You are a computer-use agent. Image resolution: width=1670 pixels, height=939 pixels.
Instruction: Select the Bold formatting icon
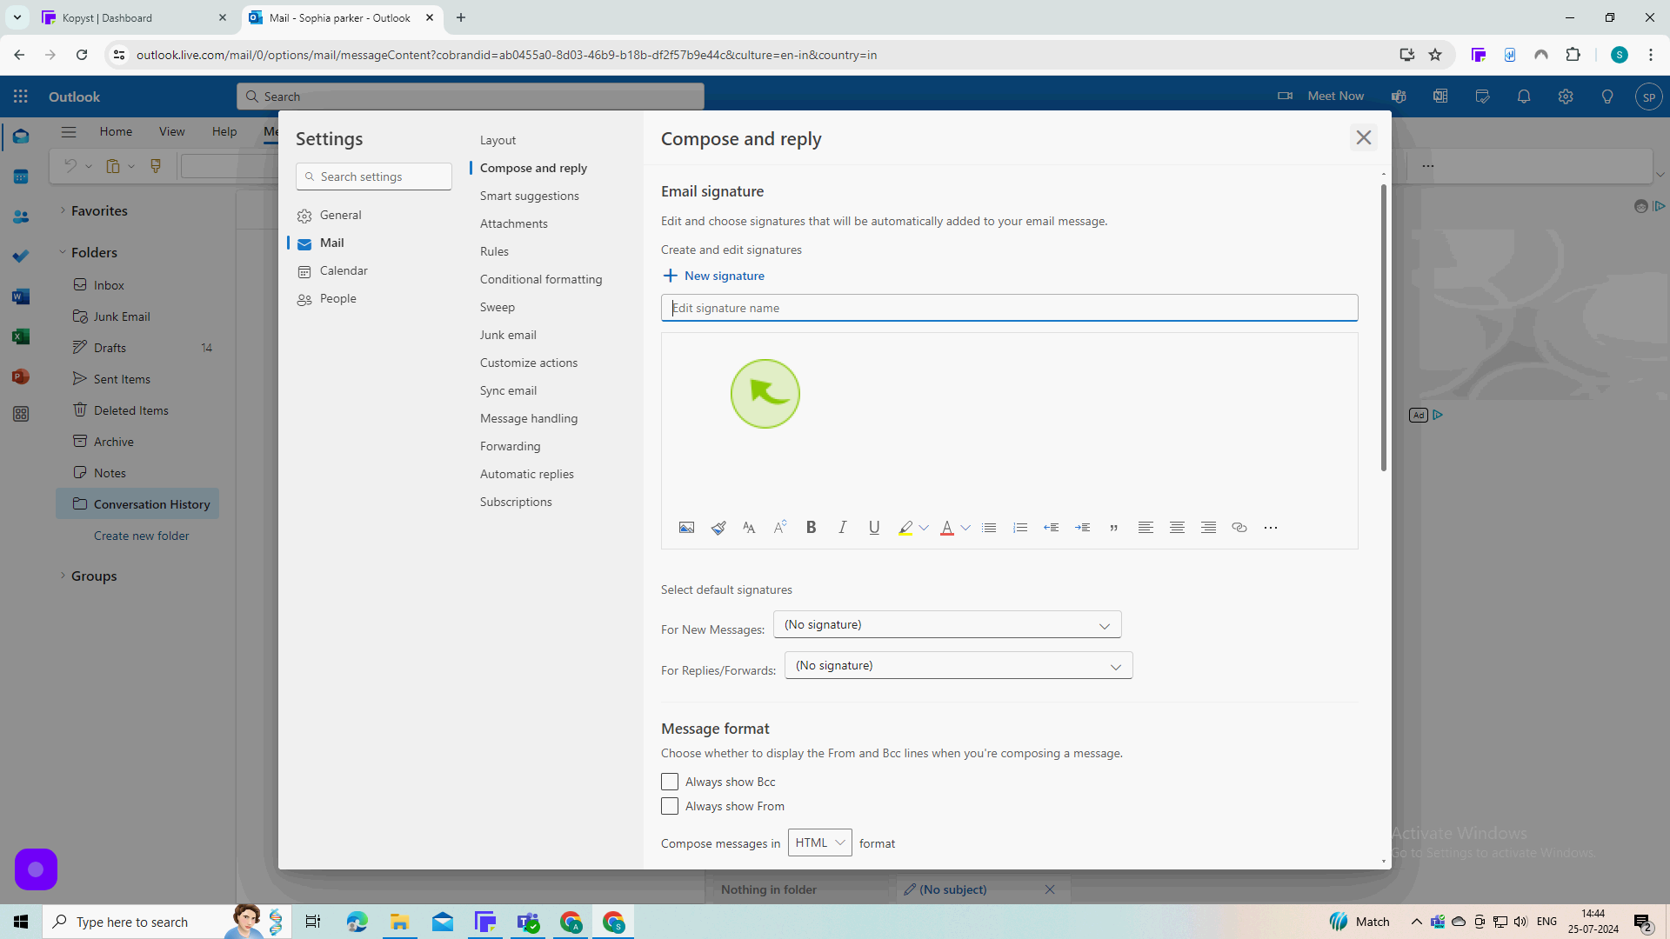(x=812, y=528)
